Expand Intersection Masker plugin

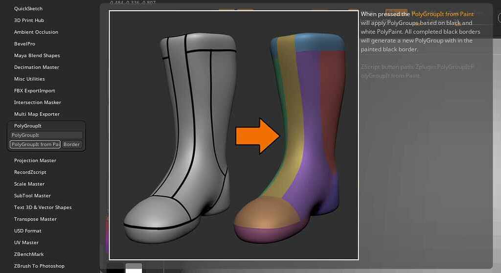[37, 102]
